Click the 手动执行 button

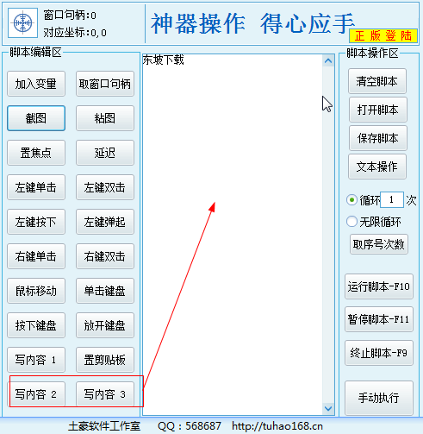click(379, 398)
